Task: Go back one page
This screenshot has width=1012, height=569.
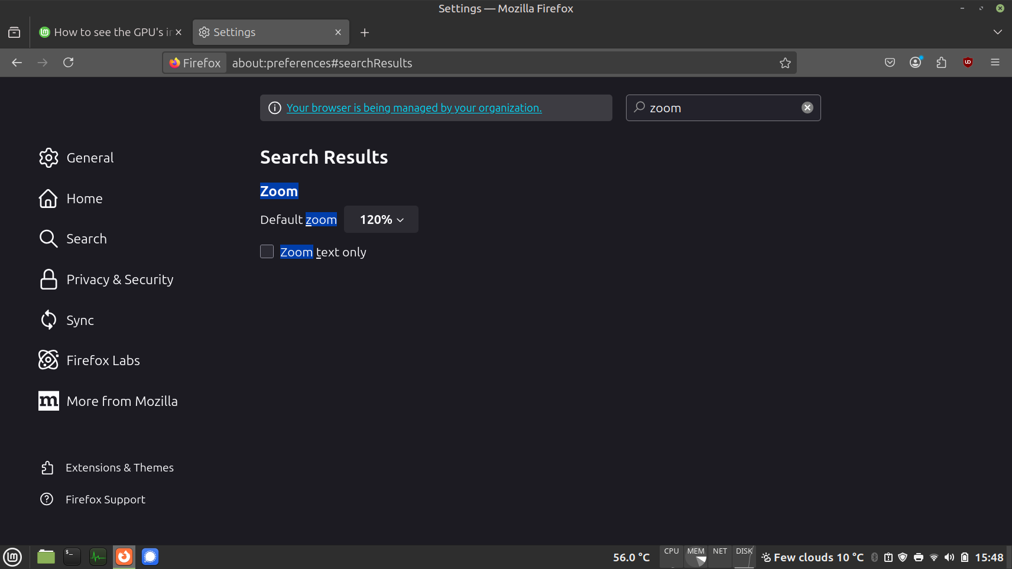Action: click(x=17, y=63)
